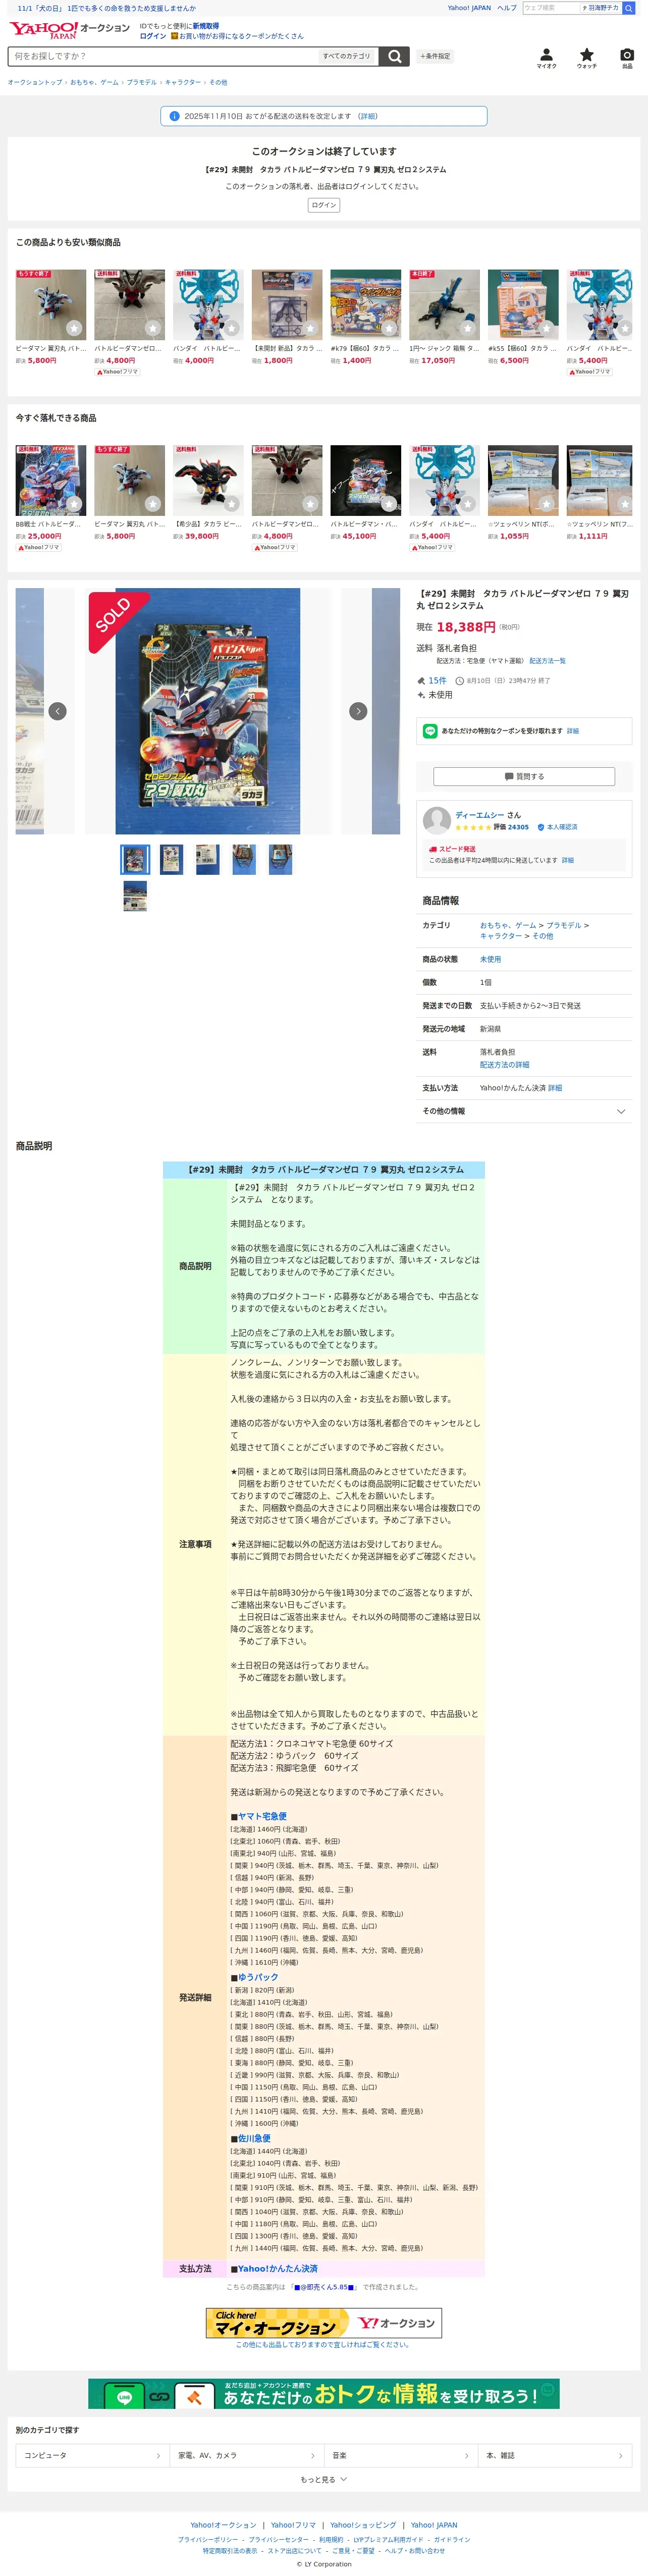Open ☆ツェッペリン NT 1,055円 item
This screenshot has height=2576, width=648.
(x=523, y=493)
